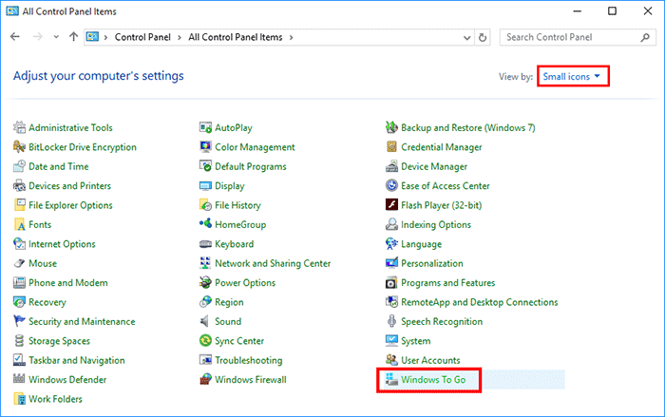Click the Language icon
Image resolution: width=665 pixels, height=417 pixels.
391,244
